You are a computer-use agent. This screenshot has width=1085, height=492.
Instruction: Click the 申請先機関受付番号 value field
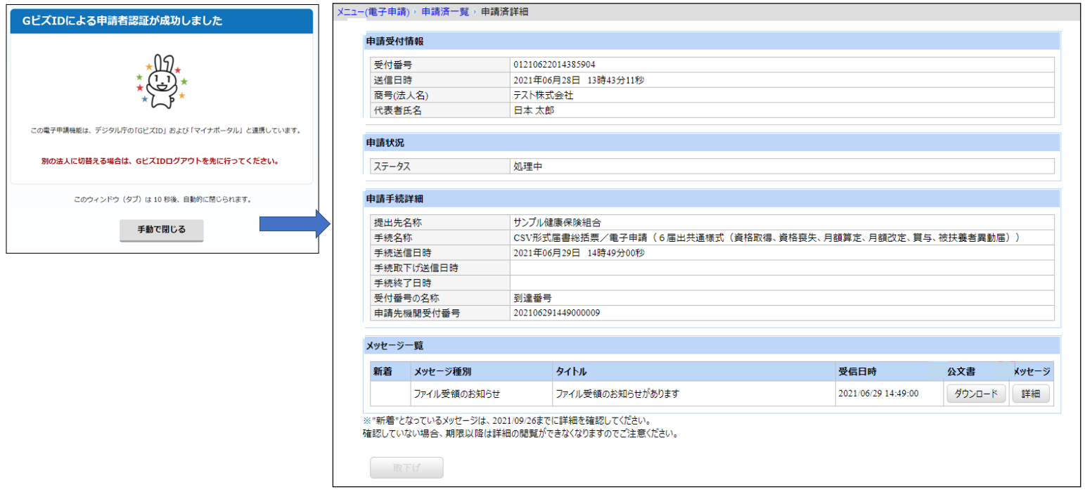(x=782, y=313)
